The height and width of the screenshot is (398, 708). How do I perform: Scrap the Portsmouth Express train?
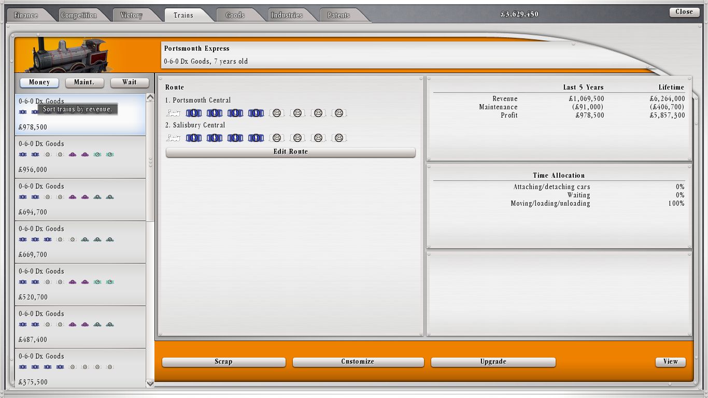pyautogui.click(x=224, y=362)
